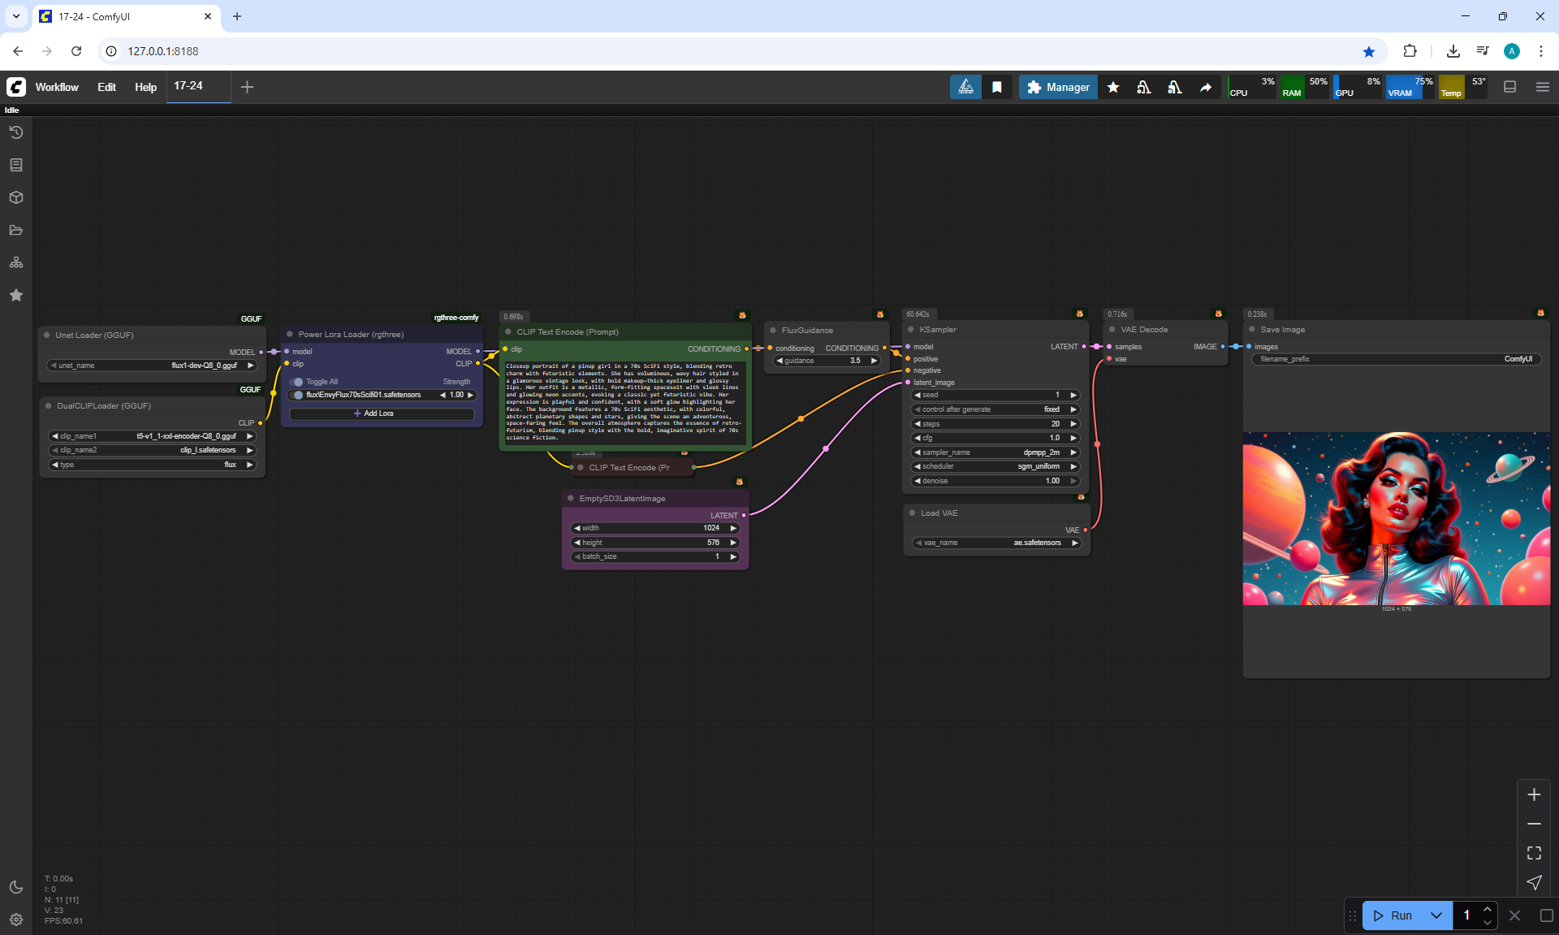
Task: Click the Add Lora button
Action: pos(381,413)
